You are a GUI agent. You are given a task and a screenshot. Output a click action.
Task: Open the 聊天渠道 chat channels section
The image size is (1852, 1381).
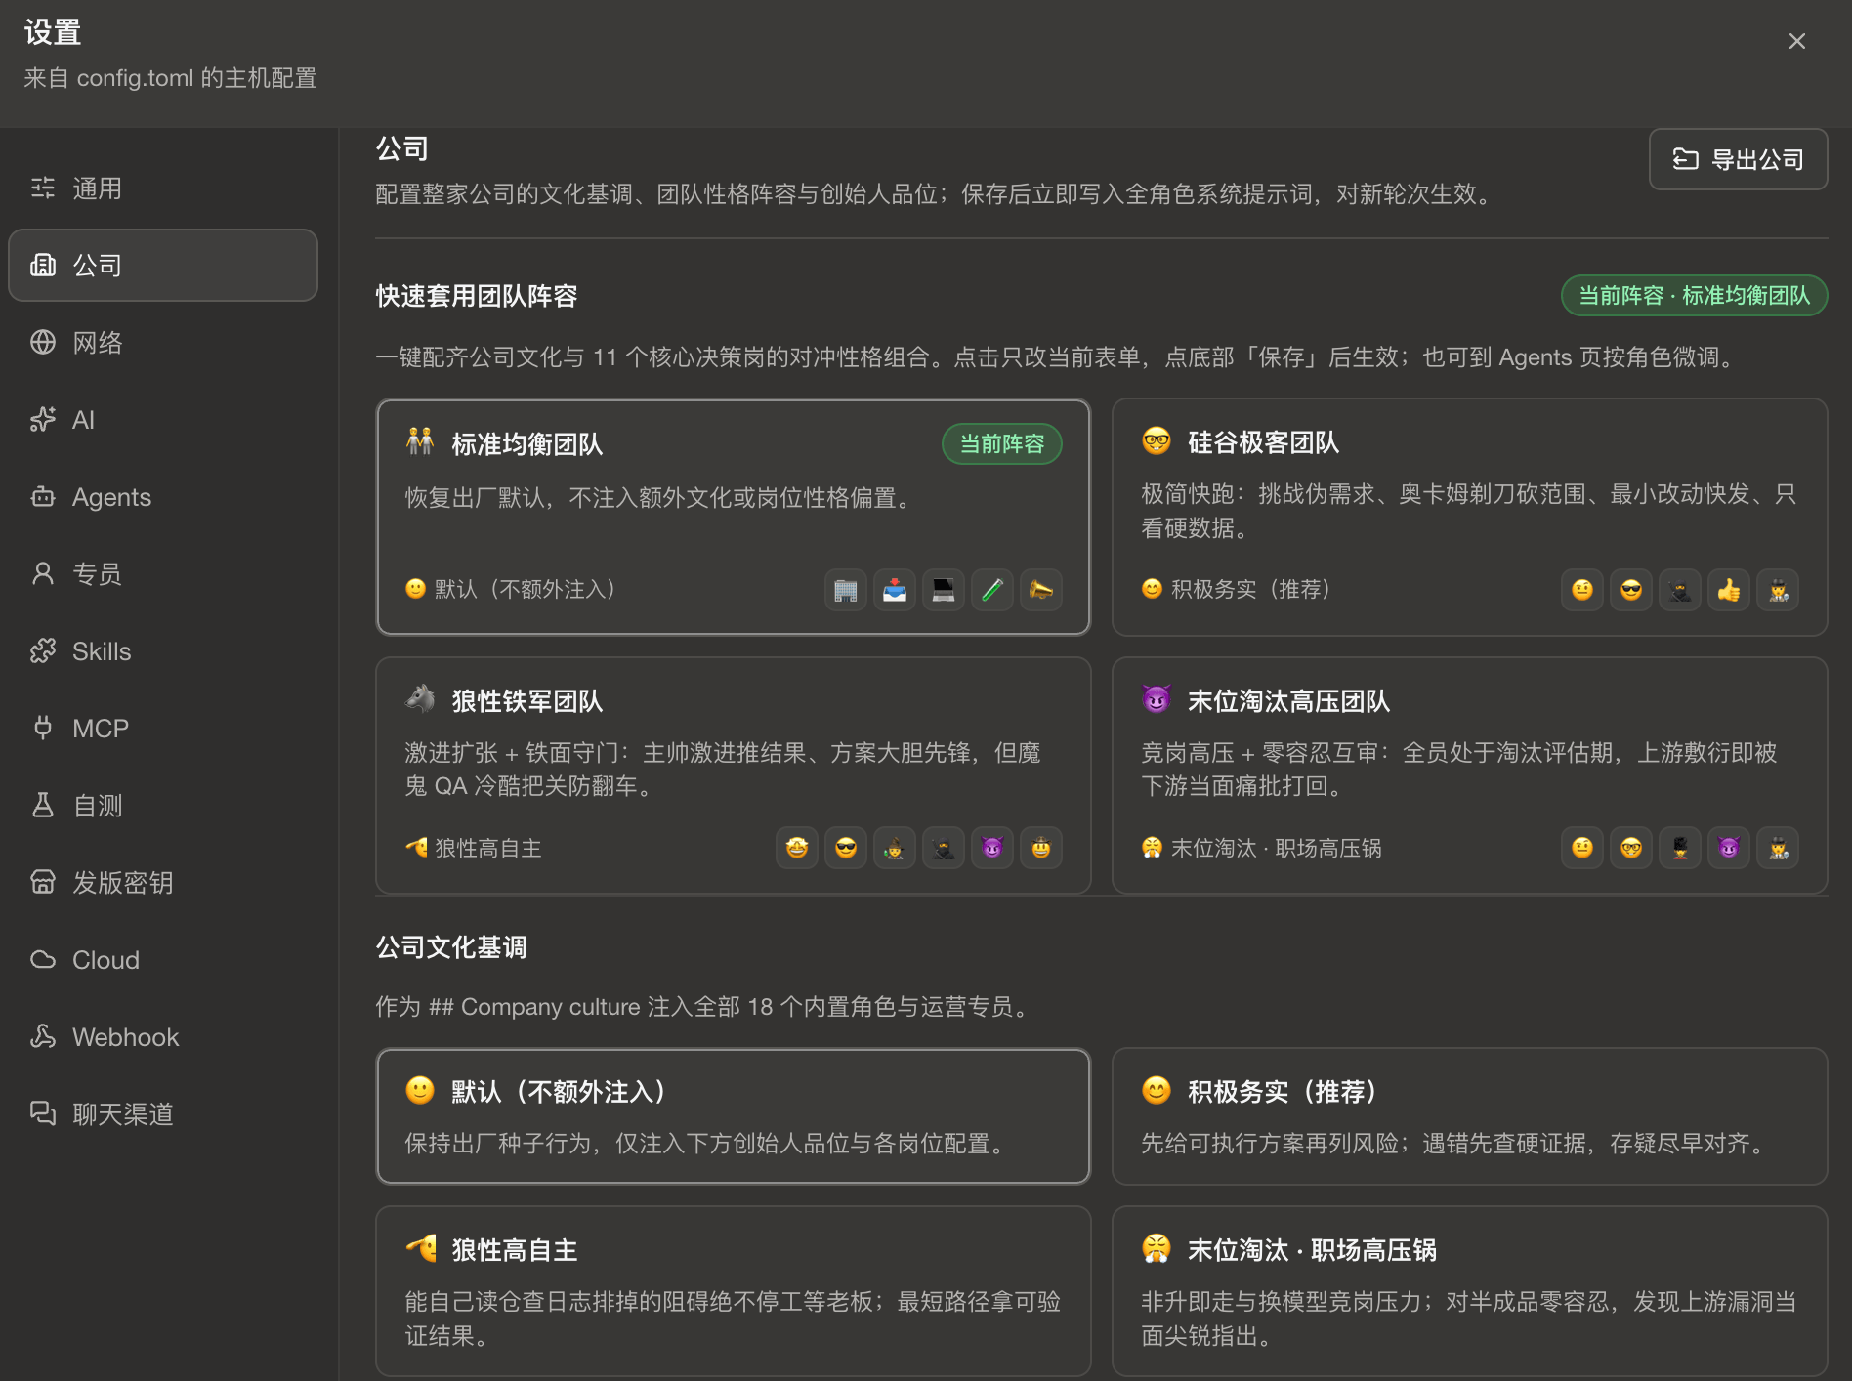(163, 1114)
